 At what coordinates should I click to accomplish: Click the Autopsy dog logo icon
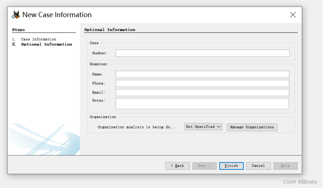point(16,15)
